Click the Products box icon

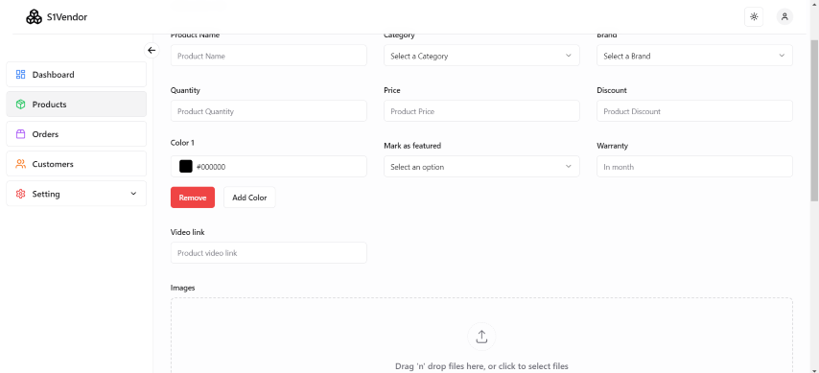pyautogui.click(x=20, y=105)
